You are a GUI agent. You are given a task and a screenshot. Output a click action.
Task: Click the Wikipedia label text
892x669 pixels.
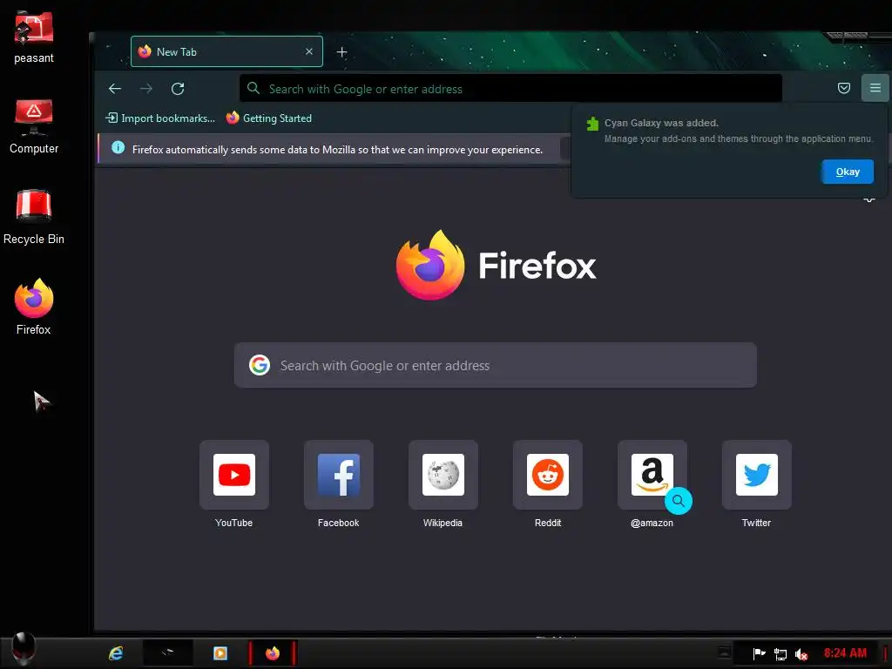pyautogui.click(x=443, y=523)
